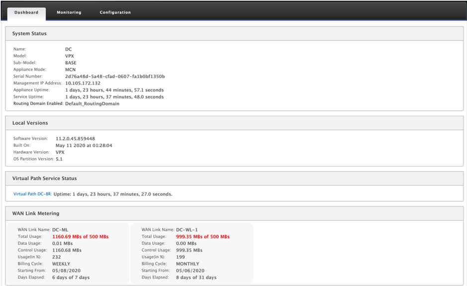Click the WEEKLY billing cycle value
The height and width of the screenshot is (286, 467).
61,264
